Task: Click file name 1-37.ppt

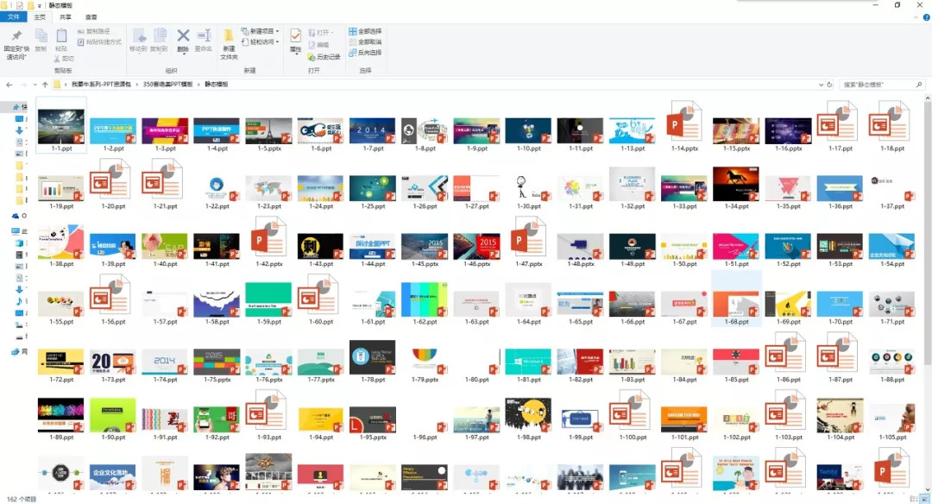Action: [x=891, y=206]
